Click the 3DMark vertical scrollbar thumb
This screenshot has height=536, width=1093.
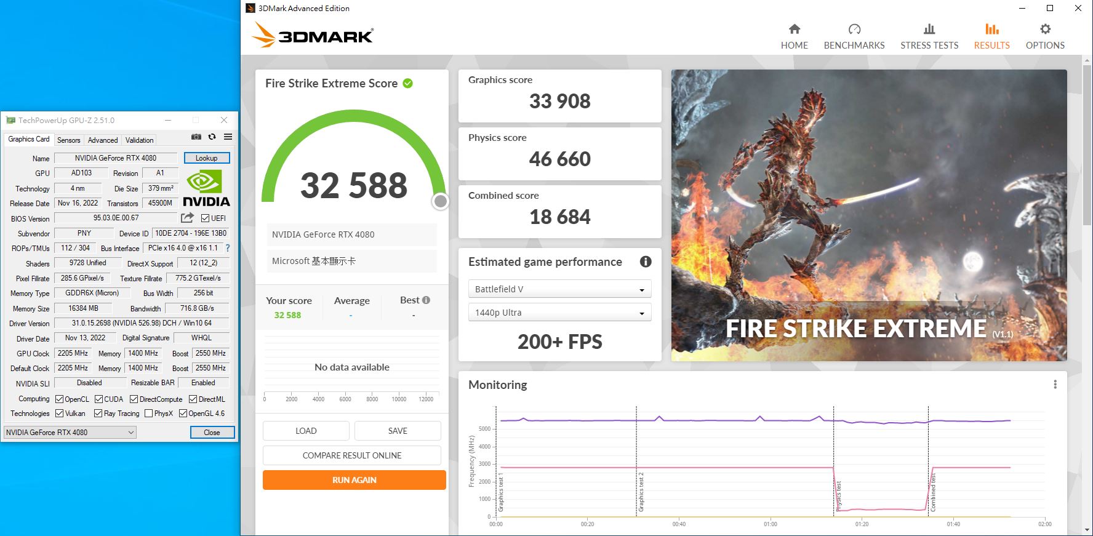[x=1087, y=145]
